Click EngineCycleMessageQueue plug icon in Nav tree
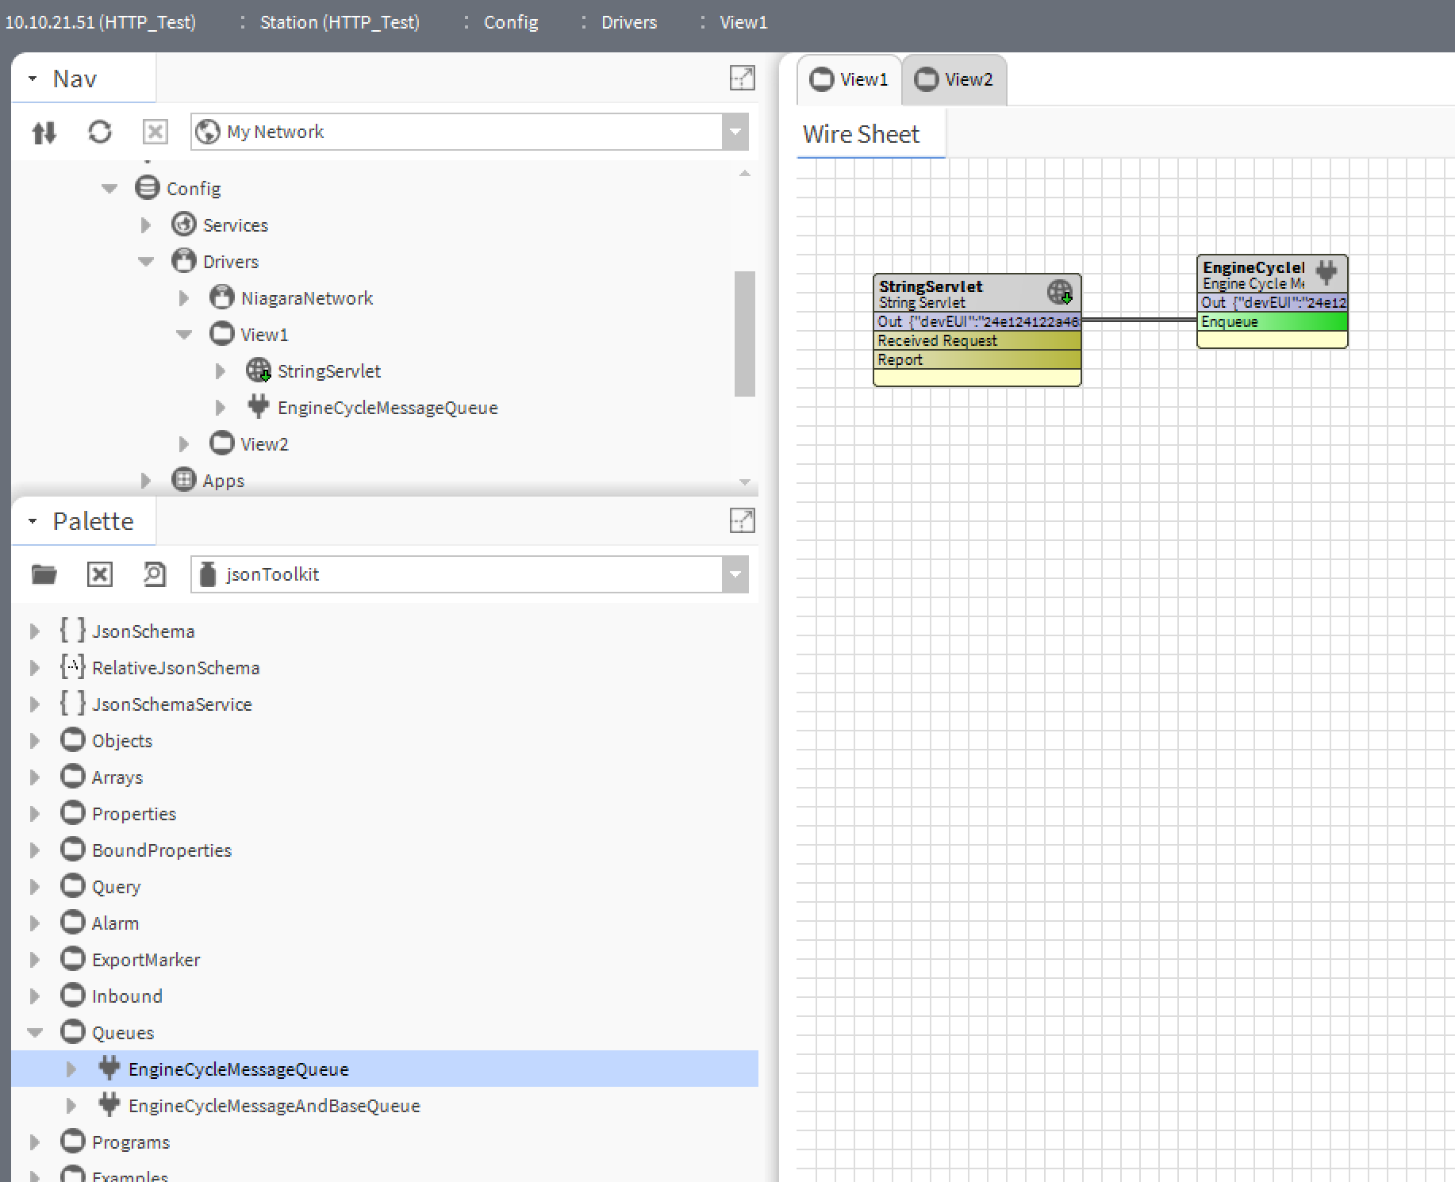1455x1182 pixels. pyautogui.click(x=259, y=406)
